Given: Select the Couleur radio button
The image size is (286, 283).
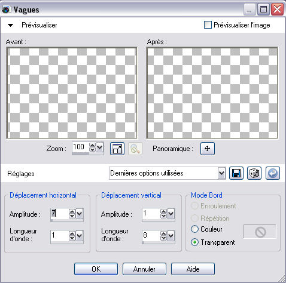Looking at the screenshot, I should click(x=194, y=229).
